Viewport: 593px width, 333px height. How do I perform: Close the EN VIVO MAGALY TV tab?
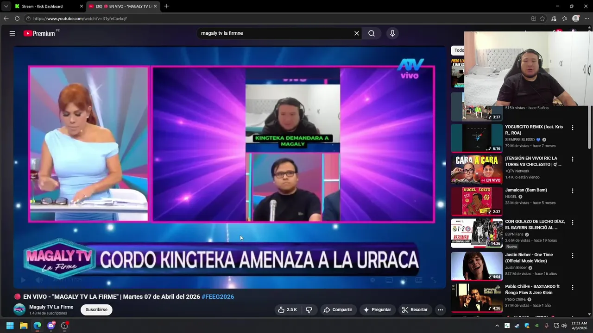pos(155,6)
